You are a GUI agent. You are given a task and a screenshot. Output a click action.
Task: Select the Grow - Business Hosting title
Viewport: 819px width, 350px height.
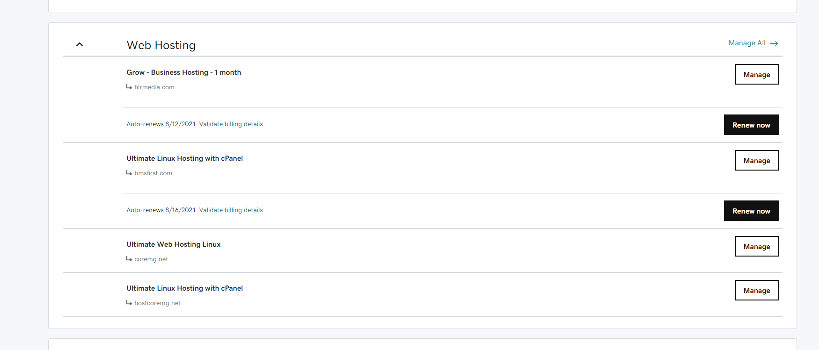(x=183, y=72)
